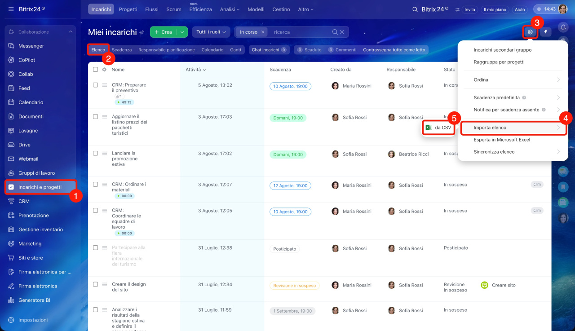Expand the Altro menu in top bar
Viewport: 575px width, 331px height.
[x=305, y=9]
